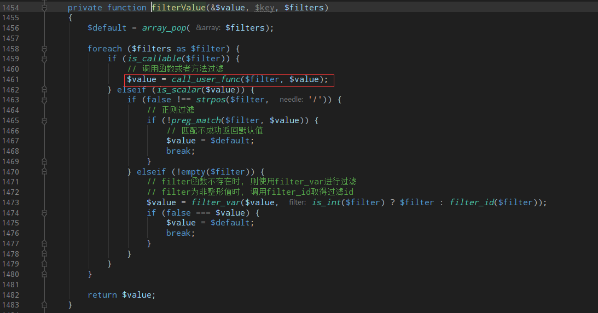The height and width of the screenshot is (313, 598).
Task: Collapse the elseif !empty block at line 1470
Action: coord(44,172)
